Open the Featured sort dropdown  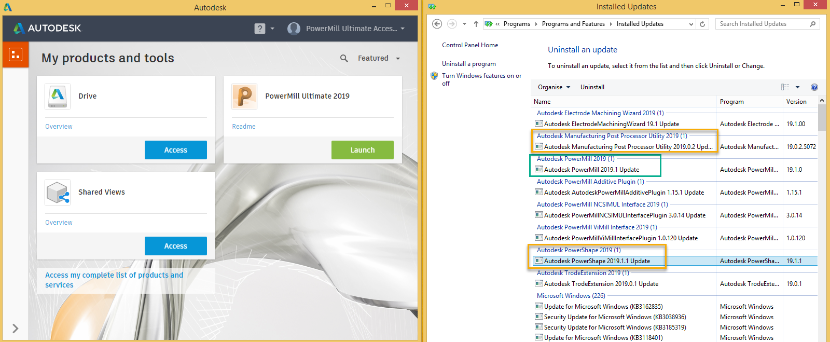379,58
